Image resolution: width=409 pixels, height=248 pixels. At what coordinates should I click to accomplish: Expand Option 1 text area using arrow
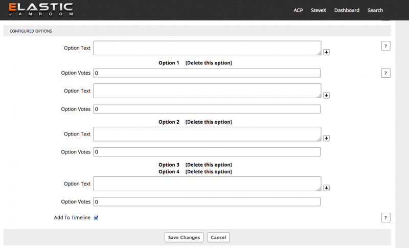click(x=326, y=95)
